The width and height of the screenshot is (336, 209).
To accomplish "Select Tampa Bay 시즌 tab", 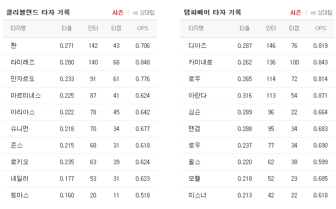I will [296, 13].
